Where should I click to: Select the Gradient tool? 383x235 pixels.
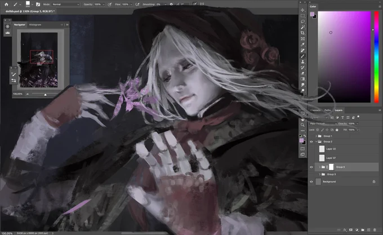click(302, 79)
